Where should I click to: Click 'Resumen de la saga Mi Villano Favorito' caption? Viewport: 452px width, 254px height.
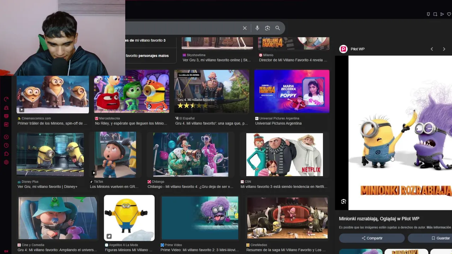click(286, 250)
